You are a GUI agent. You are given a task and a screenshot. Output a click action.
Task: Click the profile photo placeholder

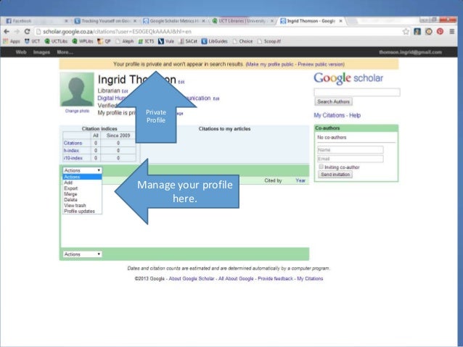click(77, 89)
